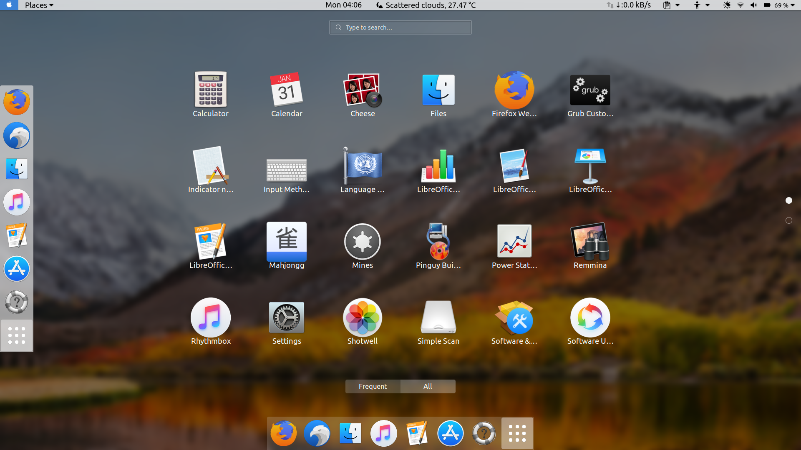Open Rhythmbox from the left dock

17,202
